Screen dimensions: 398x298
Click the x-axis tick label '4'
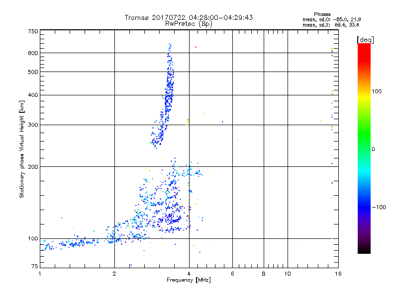pos(189,274)
